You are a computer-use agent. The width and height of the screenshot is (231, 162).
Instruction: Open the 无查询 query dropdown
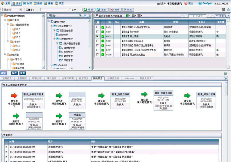(20, 10)
